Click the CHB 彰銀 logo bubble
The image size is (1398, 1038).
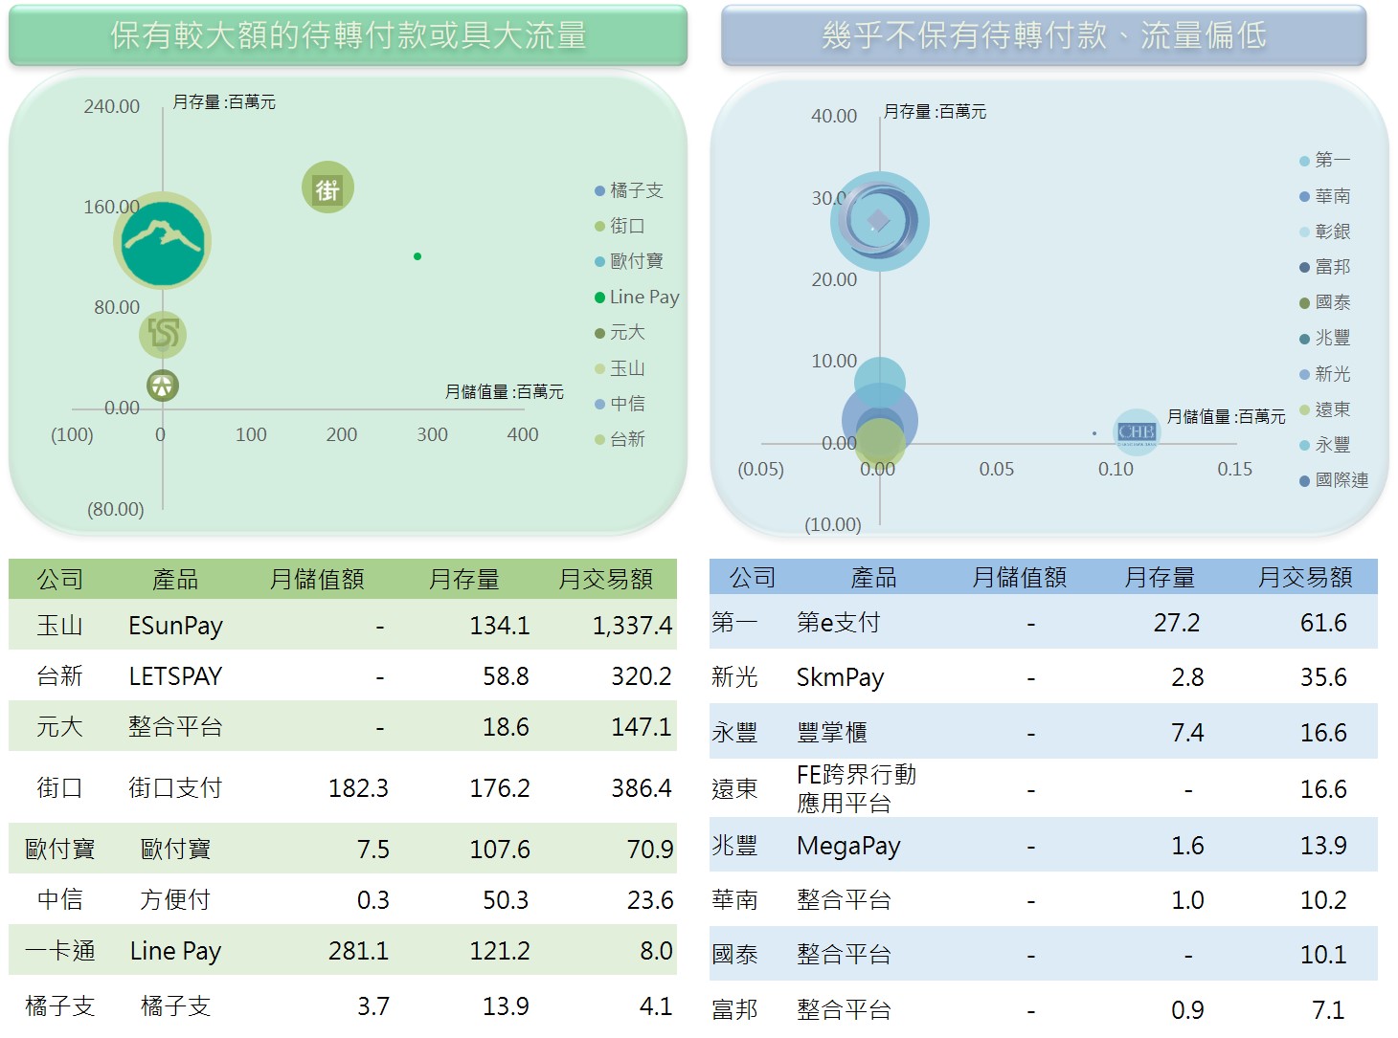point(1136,432)
